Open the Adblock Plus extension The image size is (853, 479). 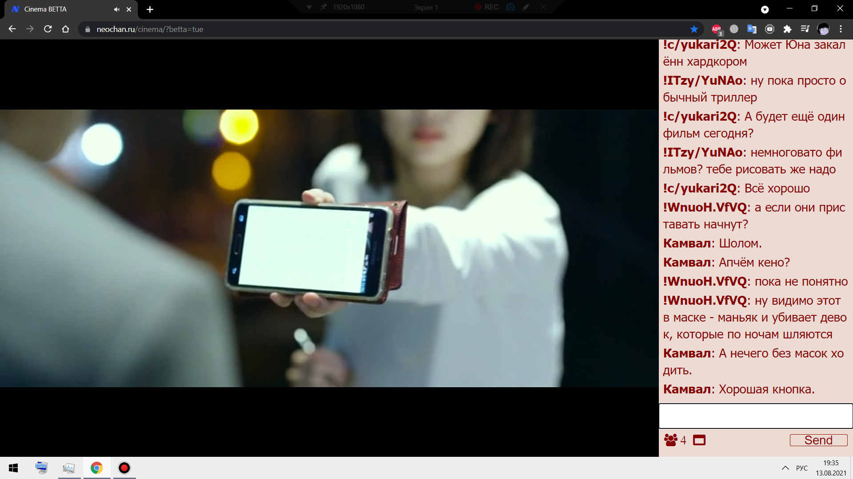(716, 29)
